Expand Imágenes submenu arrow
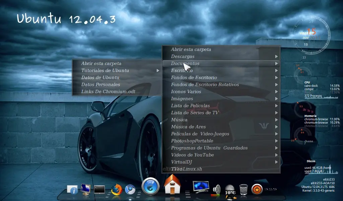The width and height of the screenshot is (343, 201). point(276,98)
